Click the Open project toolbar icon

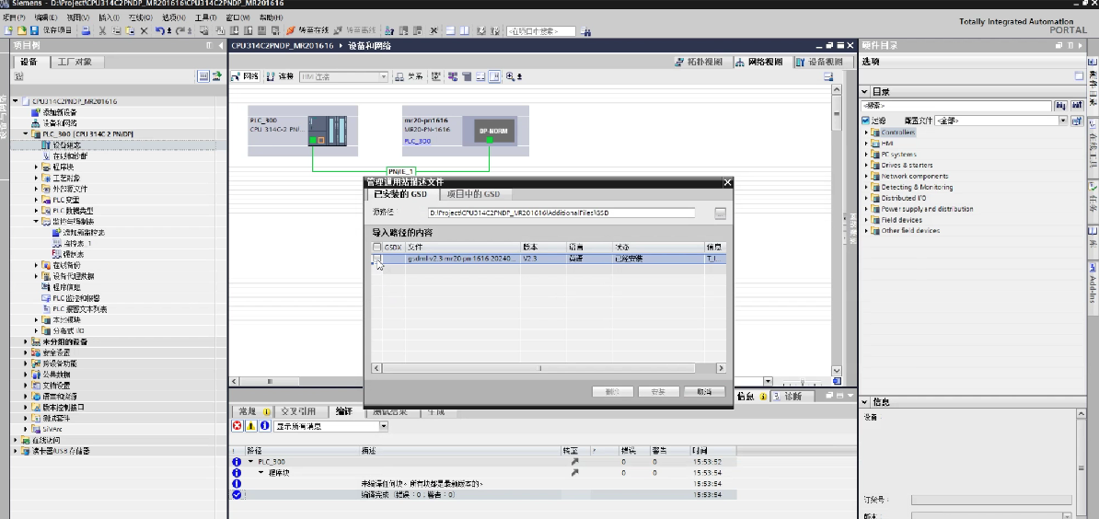click(x=22, y=30)
